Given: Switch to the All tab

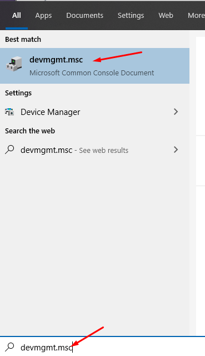Looking at the screenshot, I should point(17,16).
